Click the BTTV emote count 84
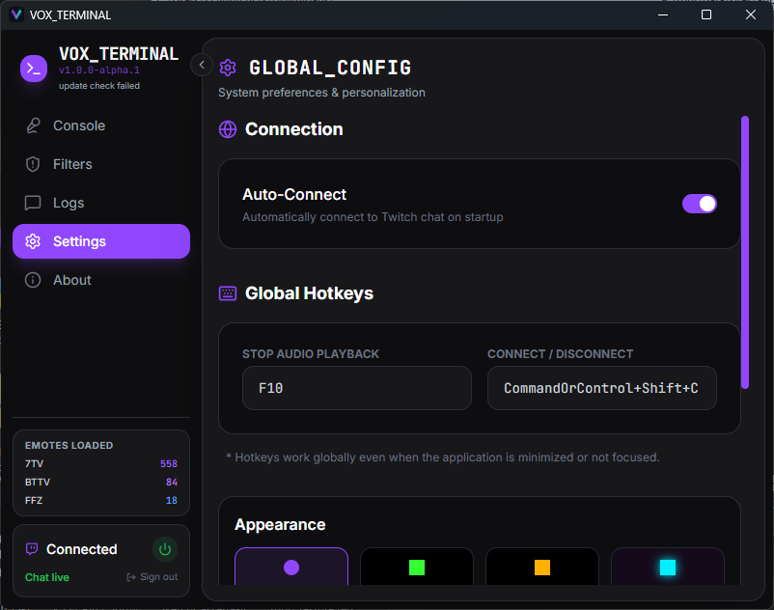This screenshot has height=610, width=774. click(171, 483)
